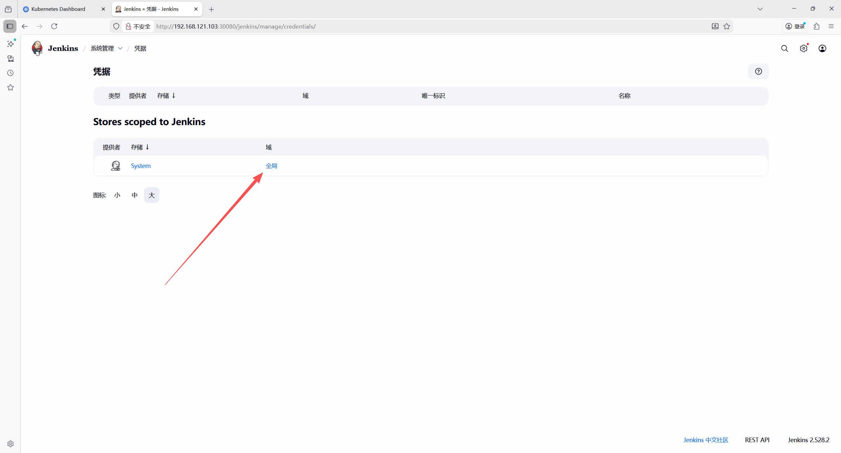Open the System store link

[141, 166]
